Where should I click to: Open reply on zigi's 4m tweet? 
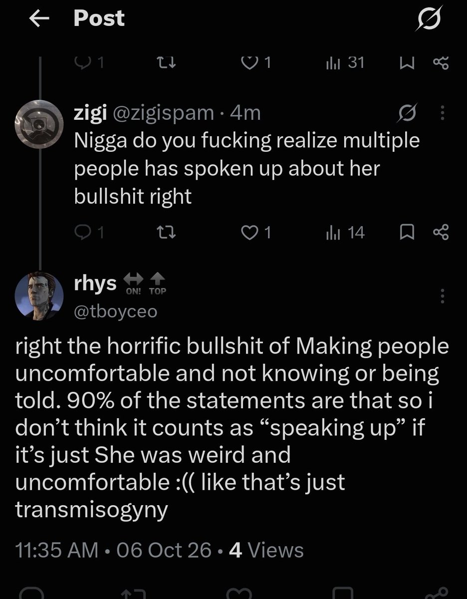click(x=88, y=233)
